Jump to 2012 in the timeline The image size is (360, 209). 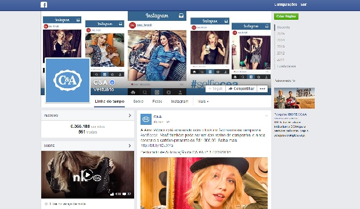pyautogui.click(x=280, y=53)
